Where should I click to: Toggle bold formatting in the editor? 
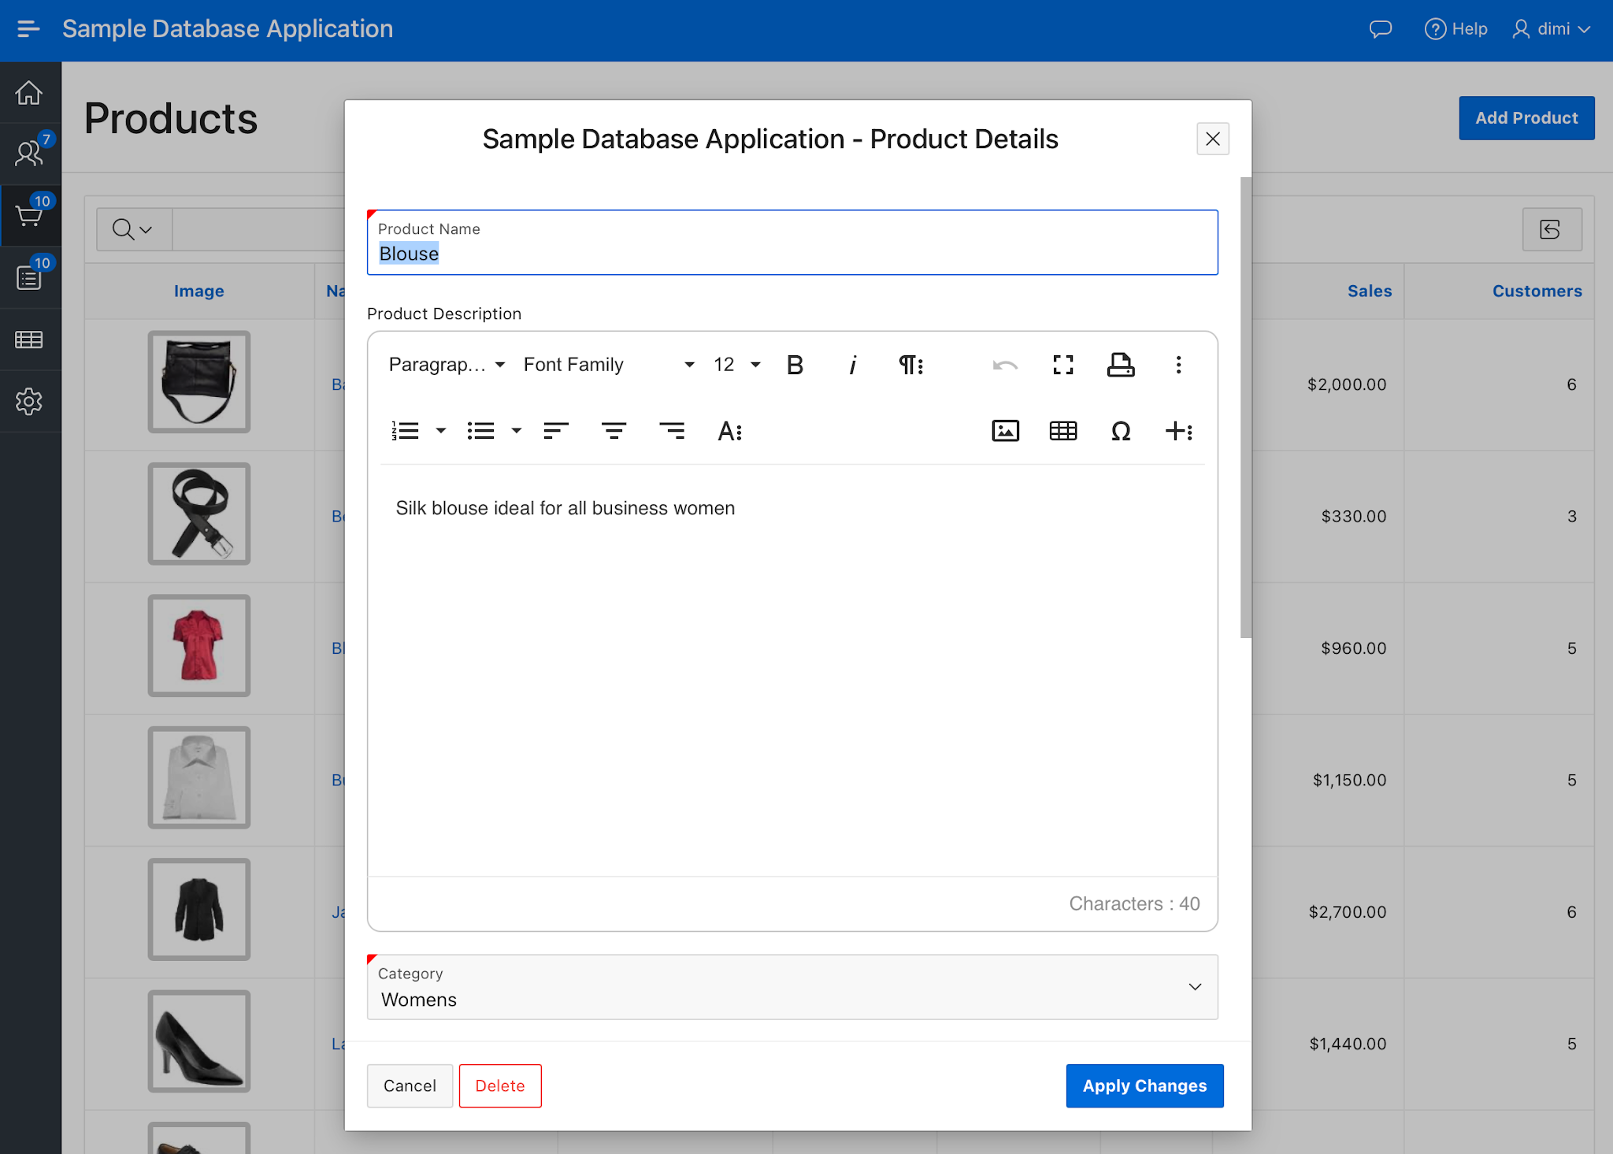point(795,364)
